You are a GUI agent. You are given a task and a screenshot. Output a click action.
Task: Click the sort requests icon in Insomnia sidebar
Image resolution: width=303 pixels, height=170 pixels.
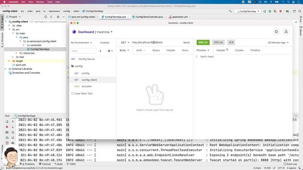coord(100,51)
